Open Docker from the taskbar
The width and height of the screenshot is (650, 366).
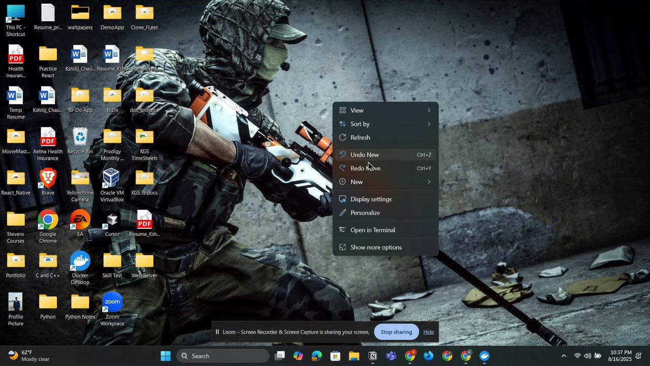click(x=484, y=356)
